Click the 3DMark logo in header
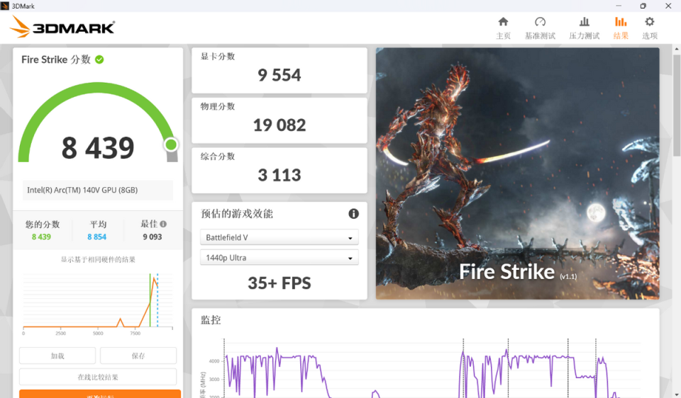The height and width of the screenshot is (398, 681). [x=62, y=27]
